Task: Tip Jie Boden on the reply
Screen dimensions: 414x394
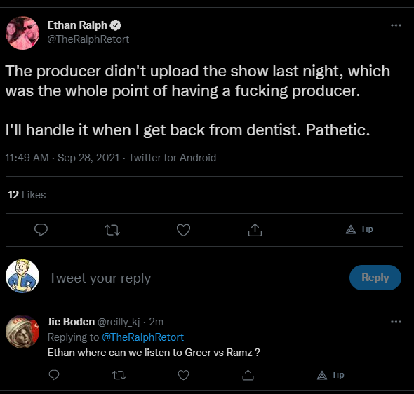Action: pos(330,375)
